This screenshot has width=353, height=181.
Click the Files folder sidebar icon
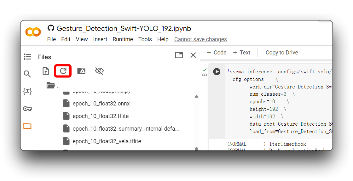(27, 126)
